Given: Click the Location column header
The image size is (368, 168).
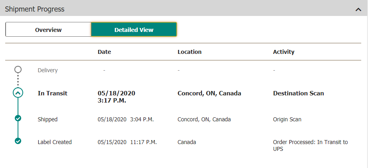Looking at the screenshot, I should [x=189, y=52].
